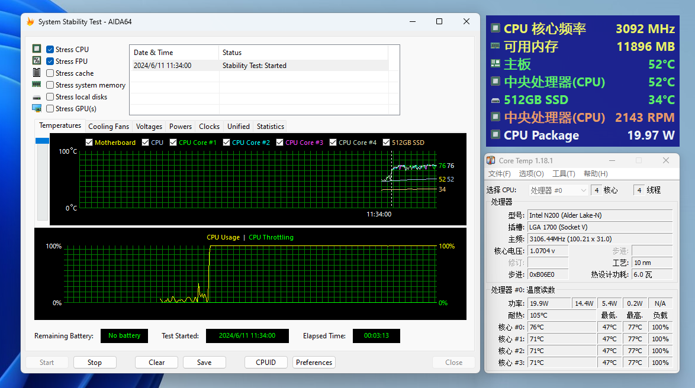Minimize the Core Temp window
Screen dimensions: 695x388
pos(612,160)
